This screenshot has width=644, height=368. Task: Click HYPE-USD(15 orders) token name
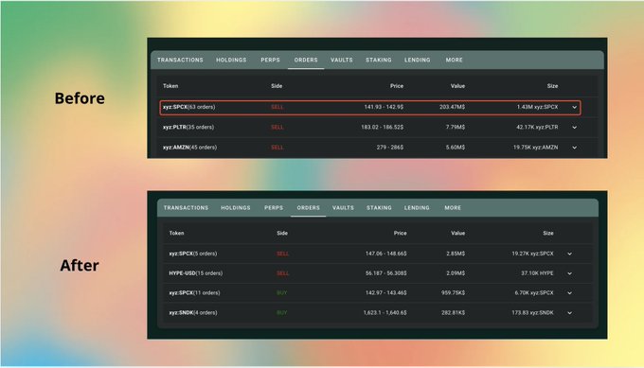196,273
